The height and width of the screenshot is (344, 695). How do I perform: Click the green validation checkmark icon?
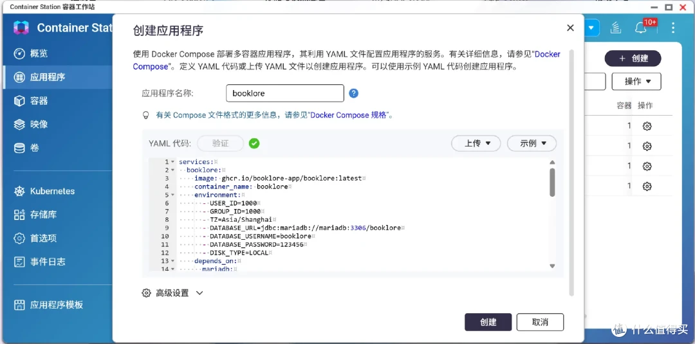click(x=254, y=143)
